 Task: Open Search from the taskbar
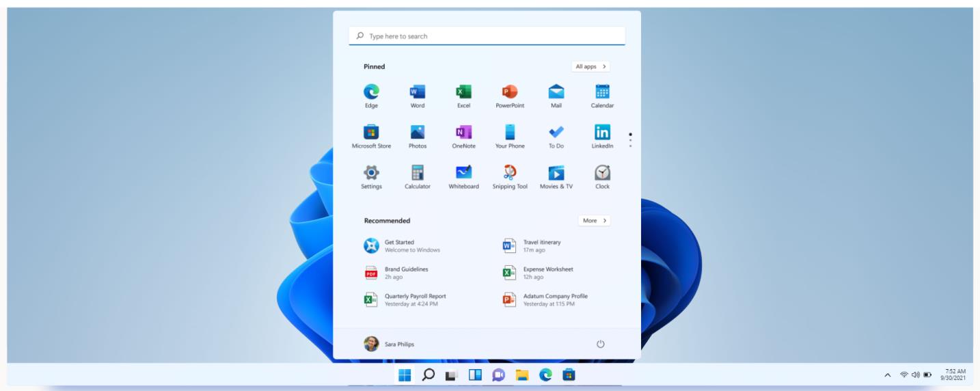coord(428,375)
